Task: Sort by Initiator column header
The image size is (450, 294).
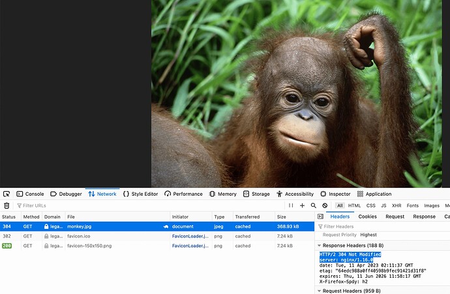Action: click(x=191, y=217)
